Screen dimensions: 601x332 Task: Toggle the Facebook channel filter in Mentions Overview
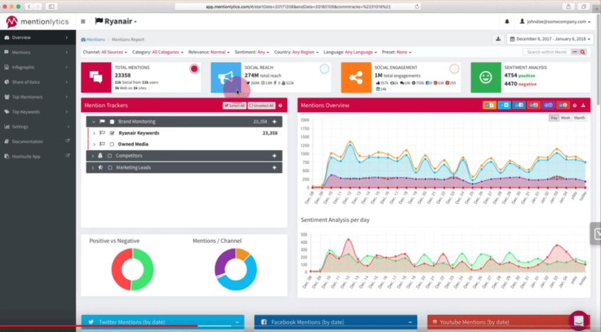[x=519, y=105]
